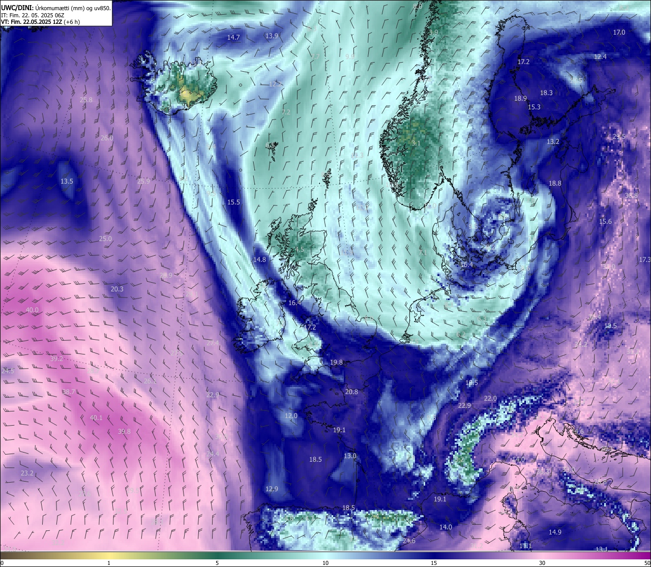The height and width of the screenshot is (567, 651).
Task: Click the 10 tick on the color scale
Action: point(325,563)
